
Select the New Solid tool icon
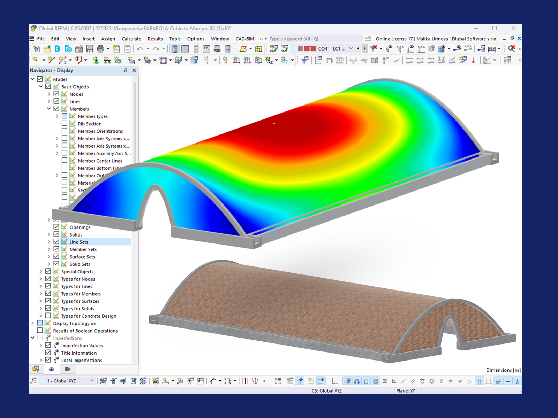(x=179, y=60)
